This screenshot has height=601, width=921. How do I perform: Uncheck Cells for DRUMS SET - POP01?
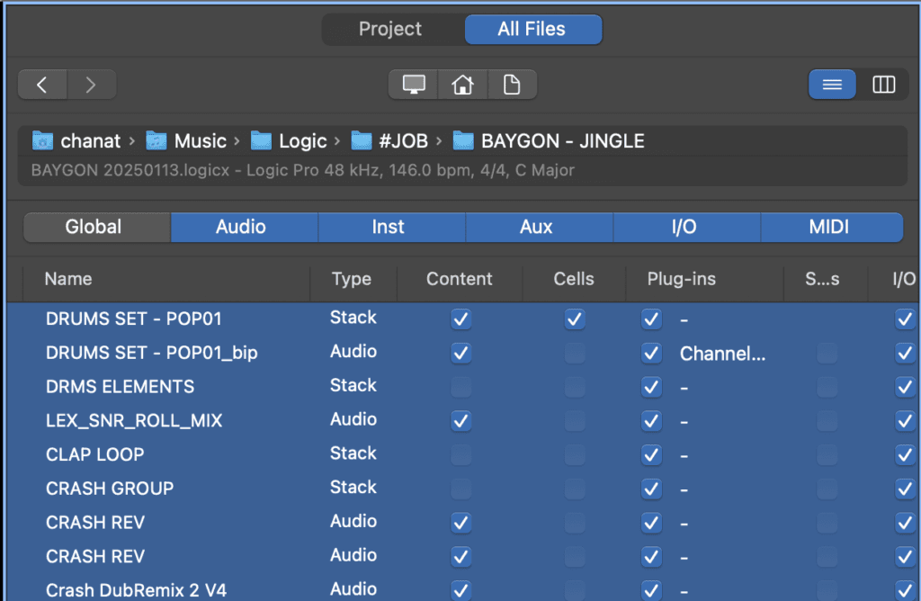pos(575,319)
